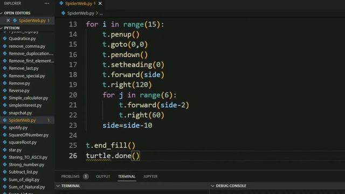345x194 pixels.
Task: Switch to the OUTPUT panel tab
Action: click(103, 176)
